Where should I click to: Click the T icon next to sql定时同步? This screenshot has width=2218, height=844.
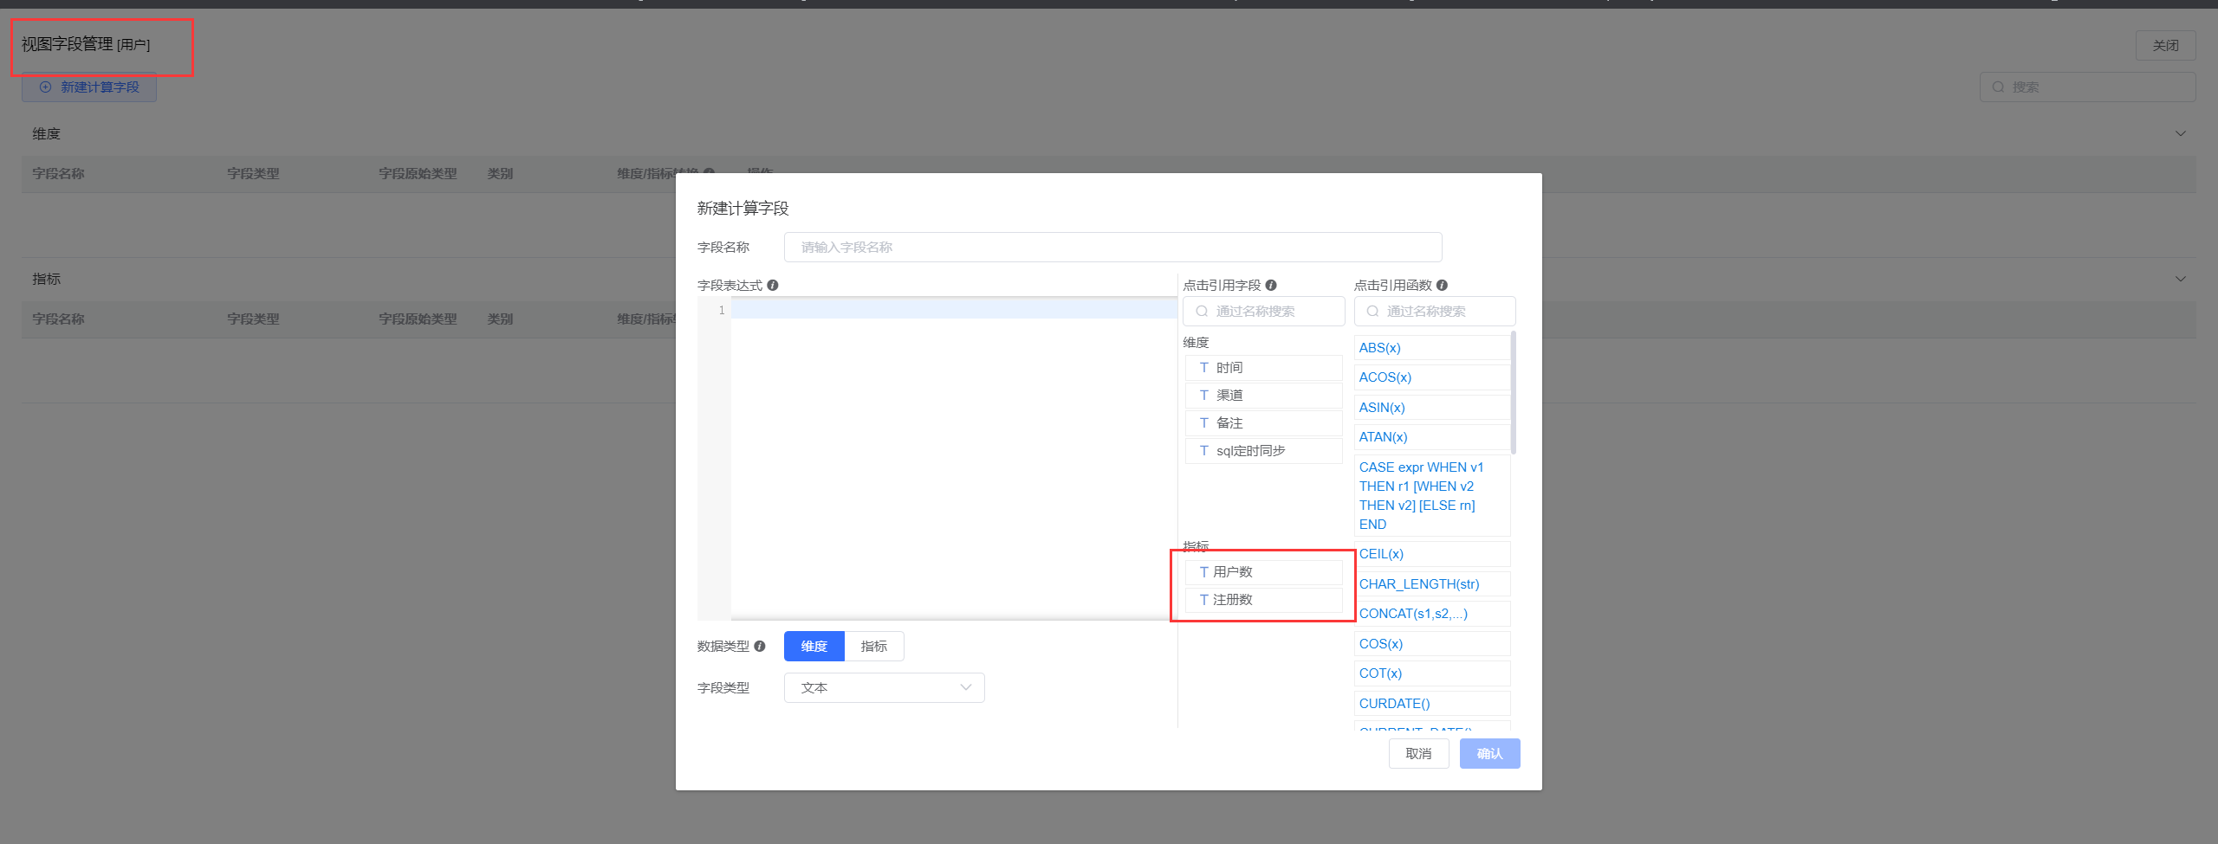tap(1204, 450)
